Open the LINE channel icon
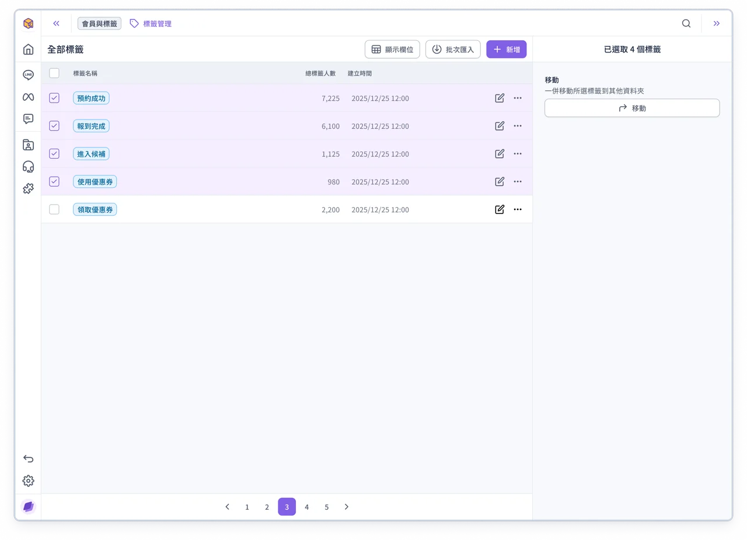The width and height of the screenshot is (747, 540). (x=28, y=75)
